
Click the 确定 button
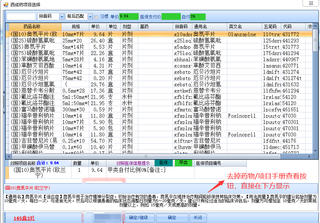[x=172, y=218]
